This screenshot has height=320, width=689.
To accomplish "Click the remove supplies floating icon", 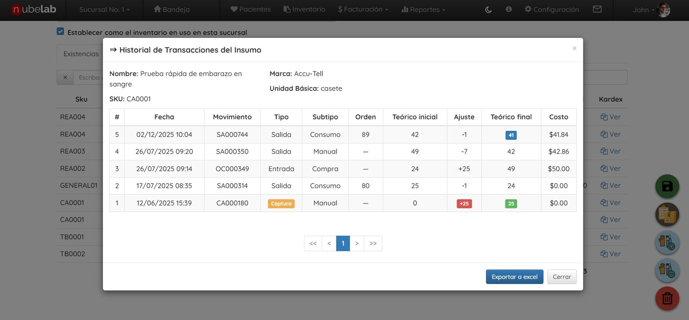I will (x=667, y=271).
